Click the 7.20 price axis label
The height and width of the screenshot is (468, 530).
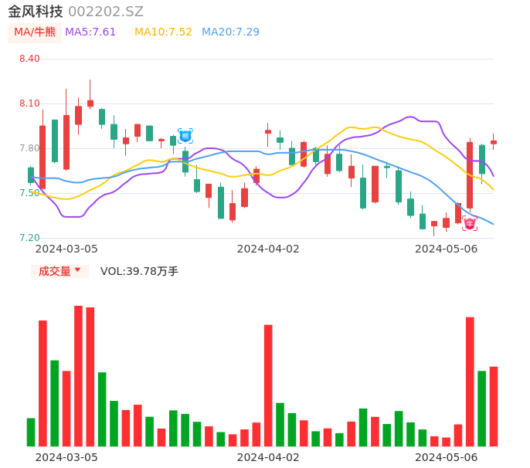[x=29, y=238]
